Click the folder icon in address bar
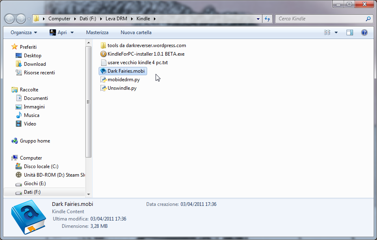Image resolution: width=377 pixels, height=240 pixels. click(x=36, y=19)
